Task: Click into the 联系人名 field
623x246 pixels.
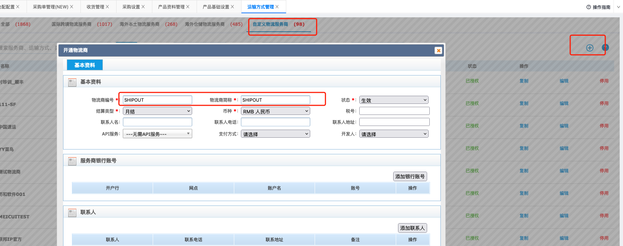Action: tap(158, 122)
